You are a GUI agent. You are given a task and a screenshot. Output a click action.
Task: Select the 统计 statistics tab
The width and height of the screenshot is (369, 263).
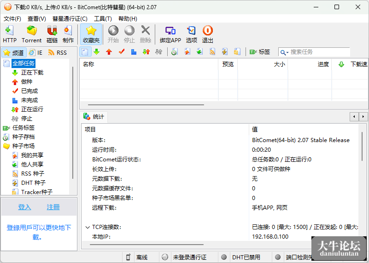click(x=94, y=117)
